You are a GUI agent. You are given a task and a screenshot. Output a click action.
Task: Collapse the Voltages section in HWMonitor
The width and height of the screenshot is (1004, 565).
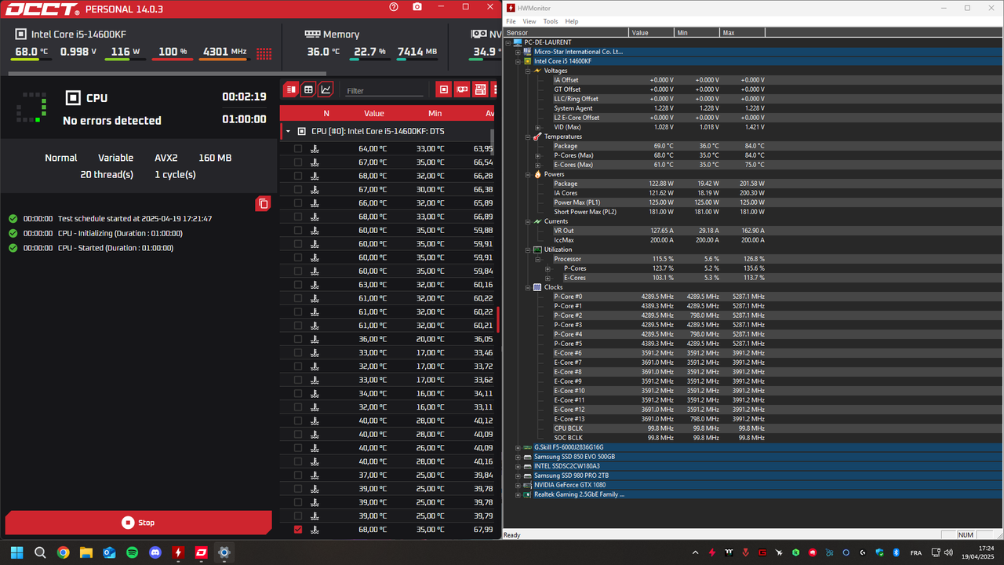coord(527,71)
